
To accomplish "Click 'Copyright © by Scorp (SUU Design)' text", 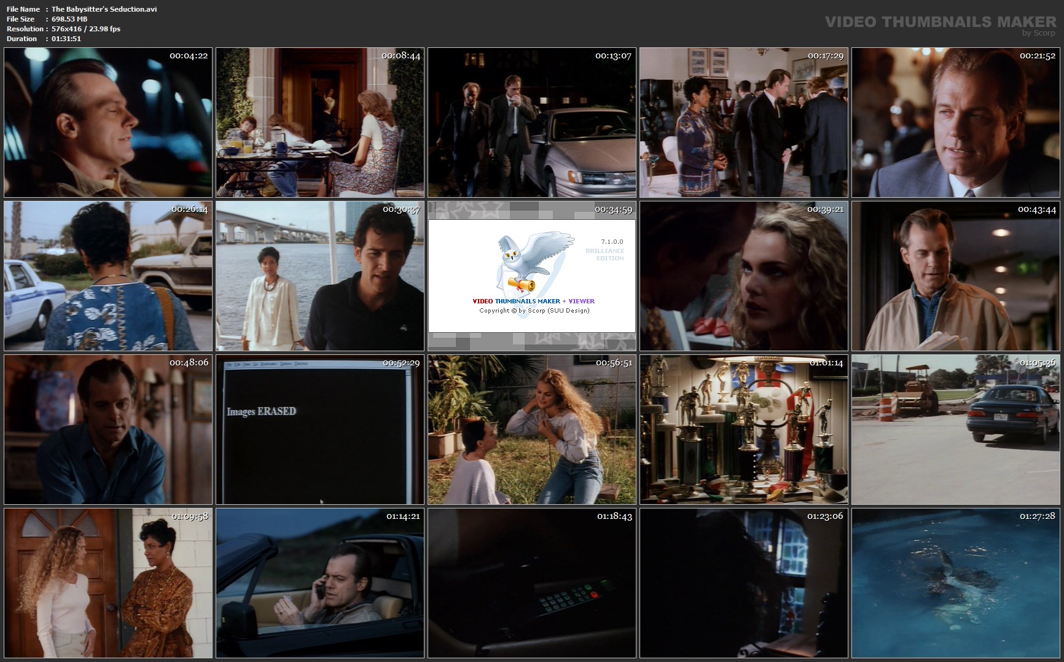I will (x=534, y=311).
